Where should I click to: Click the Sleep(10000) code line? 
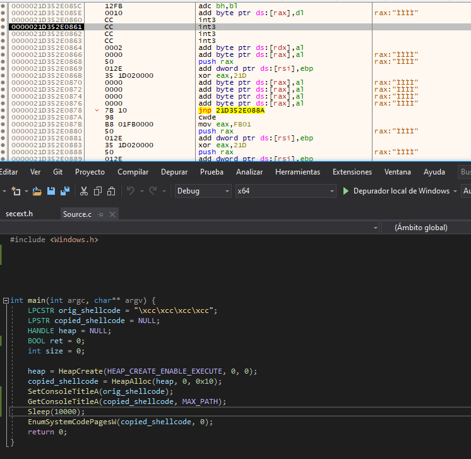coord(56,412)
